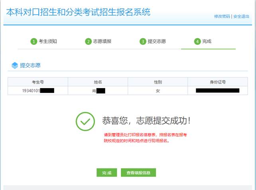Click the step 1 green number circle
256x190 pixels.
(34, 41)
